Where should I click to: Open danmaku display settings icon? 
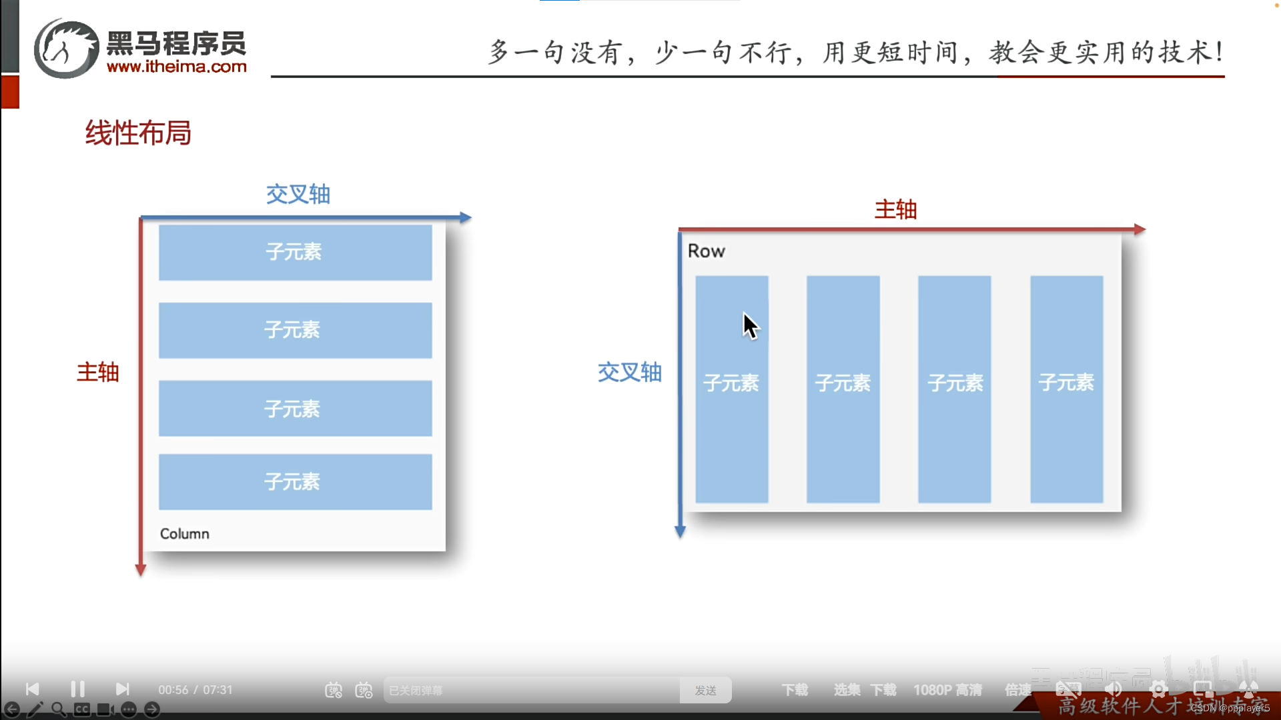pos(364,691)
